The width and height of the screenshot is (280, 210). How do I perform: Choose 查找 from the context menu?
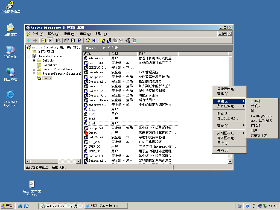[x=229, y=94]
